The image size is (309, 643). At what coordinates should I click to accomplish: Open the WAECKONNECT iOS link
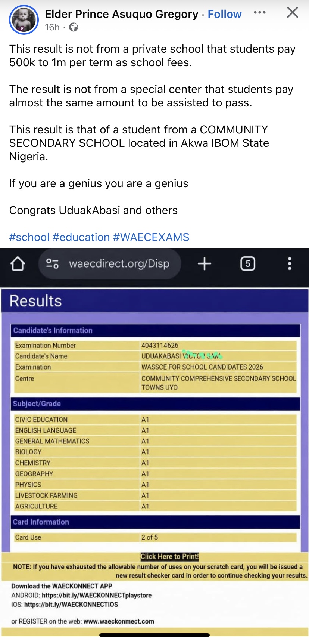(x=71, y=604)
